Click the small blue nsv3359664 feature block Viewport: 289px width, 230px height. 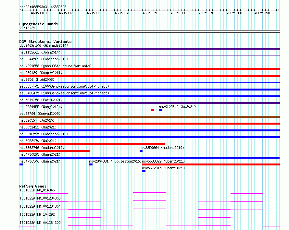(x=141, y=151)
